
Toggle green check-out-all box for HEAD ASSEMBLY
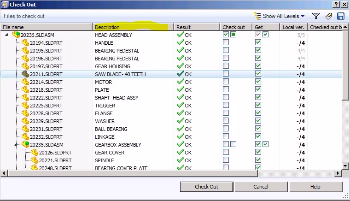(x=233, y=35)
